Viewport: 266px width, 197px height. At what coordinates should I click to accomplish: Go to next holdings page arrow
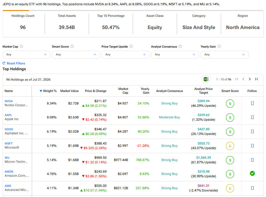pyautogui.click(x=250, y=79)
